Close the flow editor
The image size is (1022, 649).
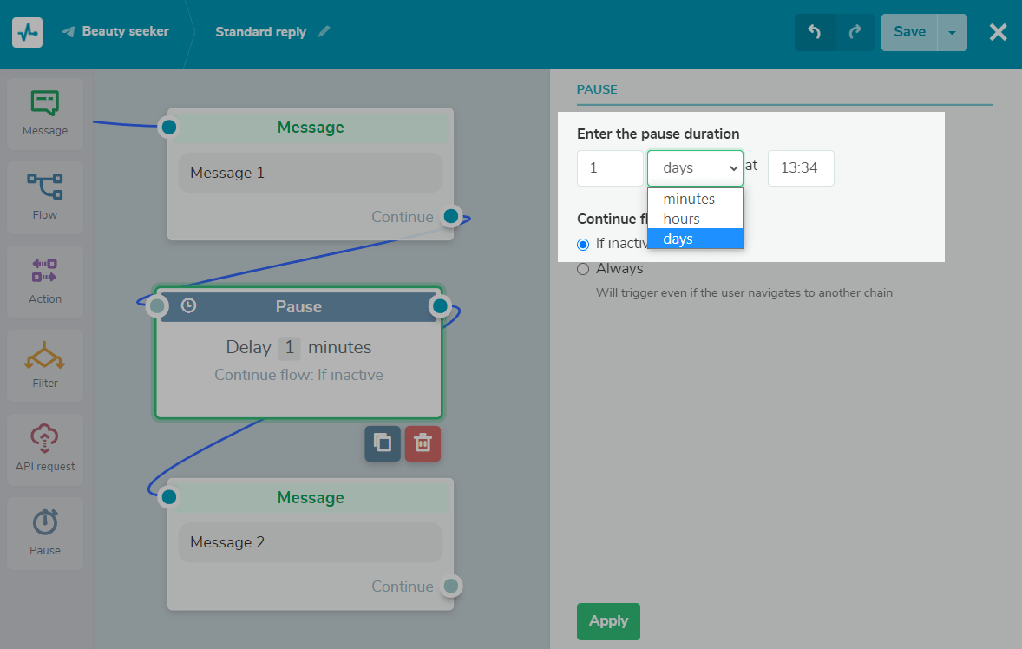(x=998, y=32)
